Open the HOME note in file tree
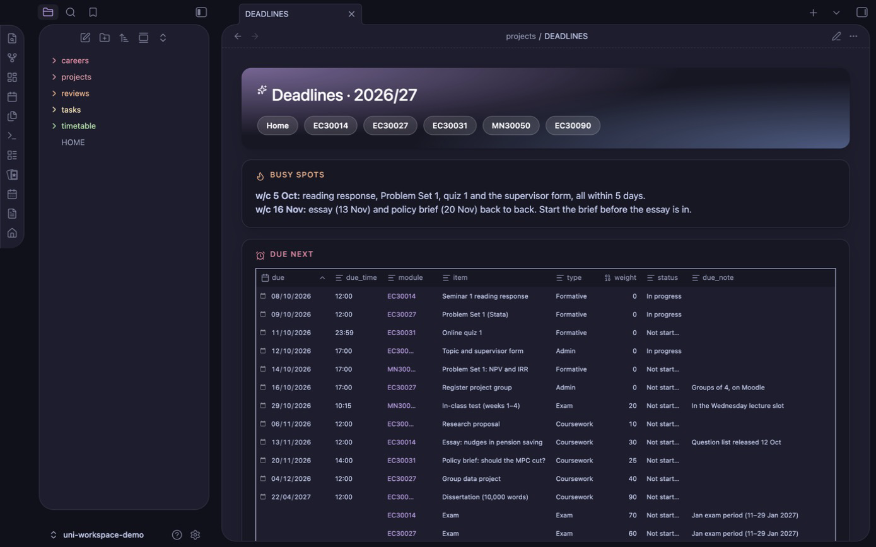This screenshot has height=547, width=876. click(x=73, y=142)
